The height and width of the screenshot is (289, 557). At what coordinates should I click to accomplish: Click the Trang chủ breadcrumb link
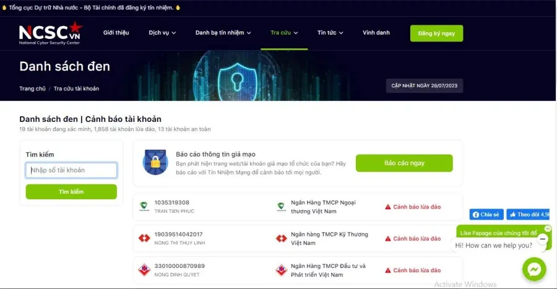coord(32,88)
